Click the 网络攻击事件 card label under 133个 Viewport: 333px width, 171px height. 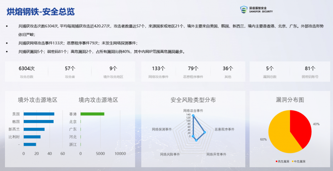click(x=159, y=77)
